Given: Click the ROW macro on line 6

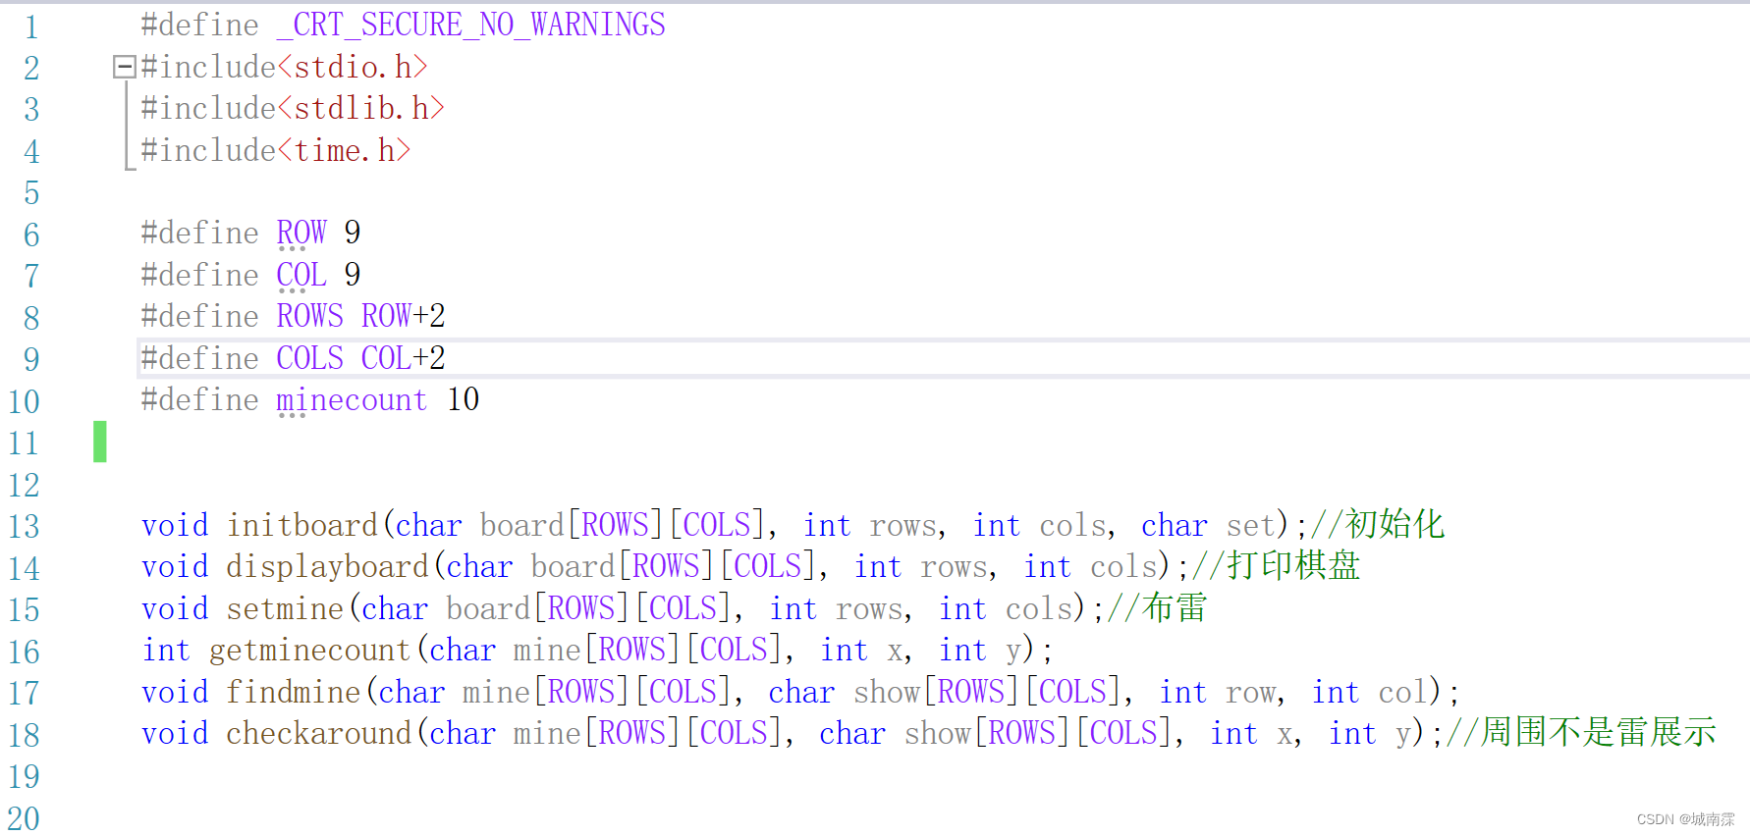Looking at the screenshot, I should 301,233.
